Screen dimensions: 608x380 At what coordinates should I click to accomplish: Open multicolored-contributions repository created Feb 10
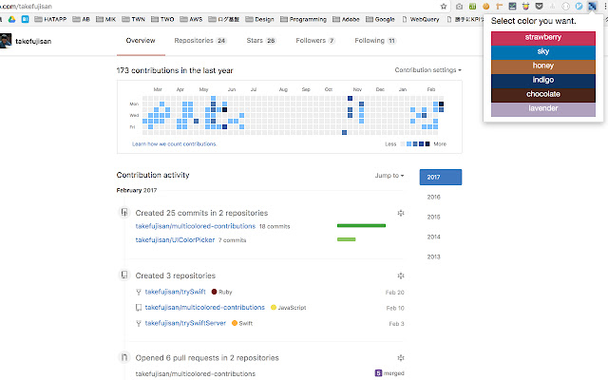205,308
